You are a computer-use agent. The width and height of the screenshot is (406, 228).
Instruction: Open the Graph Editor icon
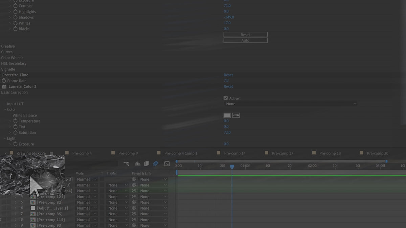tap(167, 164)
